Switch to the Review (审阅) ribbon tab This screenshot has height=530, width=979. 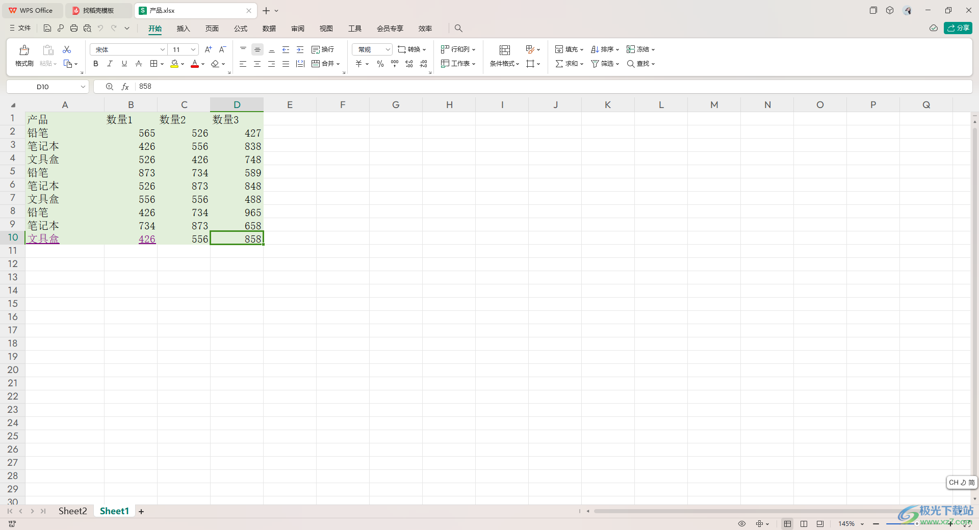[x=297, y=29]
